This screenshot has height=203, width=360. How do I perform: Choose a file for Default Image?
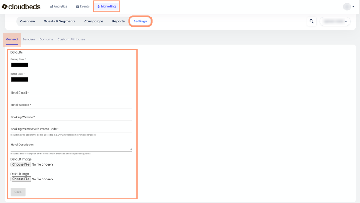(21, 164)
